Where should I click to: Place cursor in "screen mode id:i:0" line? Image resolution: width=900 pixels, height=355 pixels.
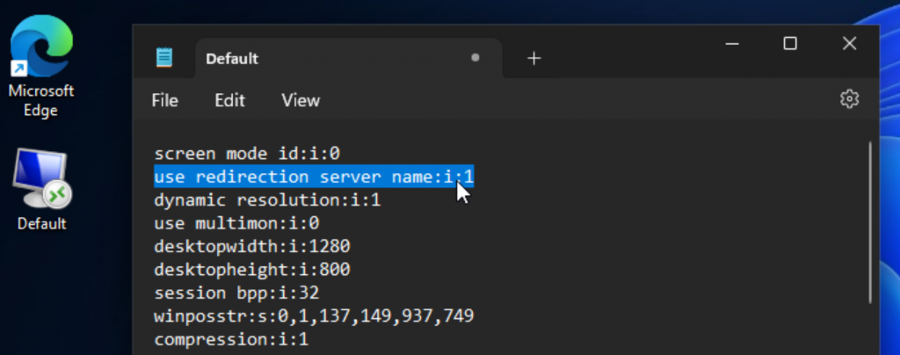click(x=246, y=154)
